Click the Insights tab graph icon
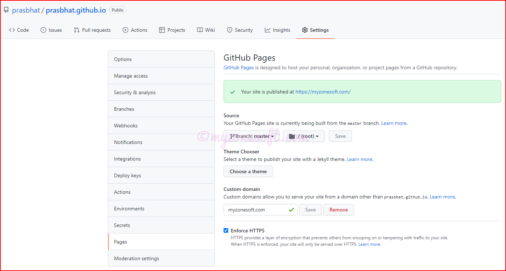This screenshot has height=271, width=506. coord(268,30)
